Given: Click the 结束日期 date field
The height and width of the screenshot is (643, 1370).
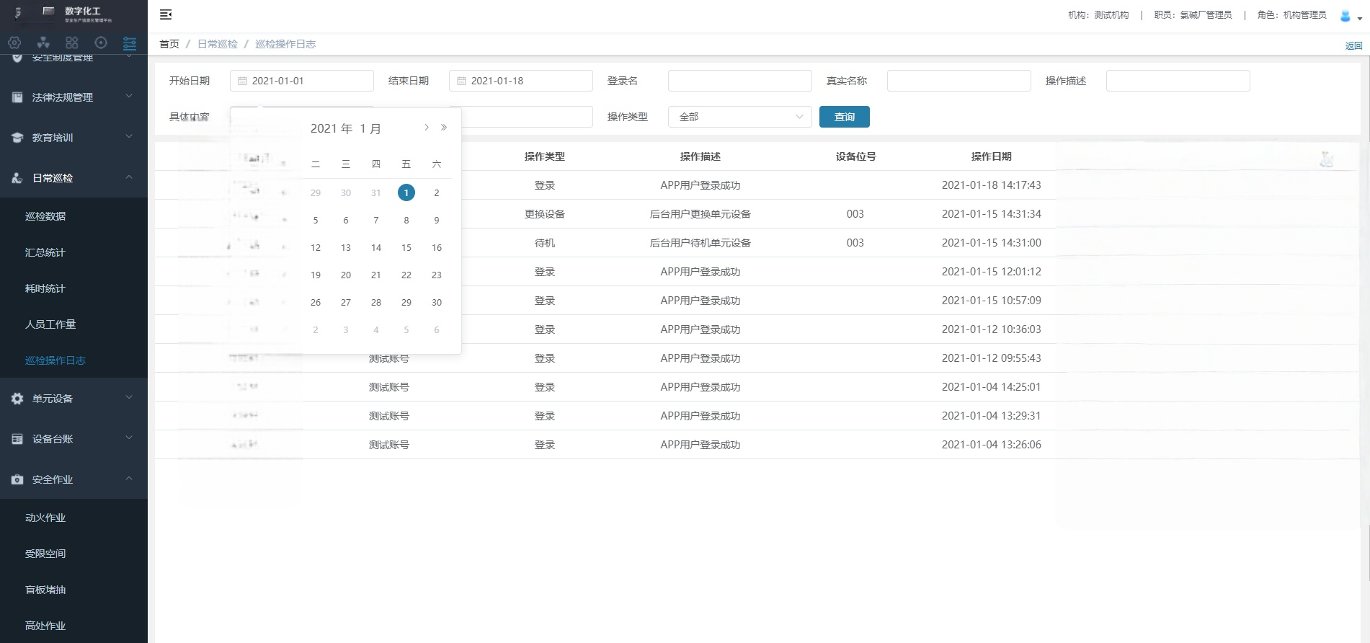Looking at the screenshot, I should [520, 81].
